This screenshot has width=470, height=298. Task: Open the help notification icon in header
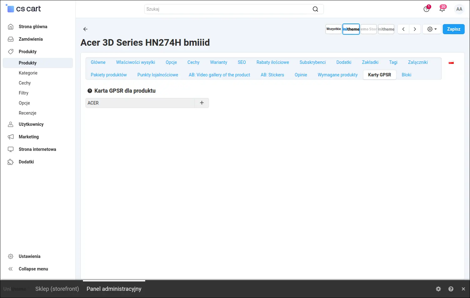[427, 9]
